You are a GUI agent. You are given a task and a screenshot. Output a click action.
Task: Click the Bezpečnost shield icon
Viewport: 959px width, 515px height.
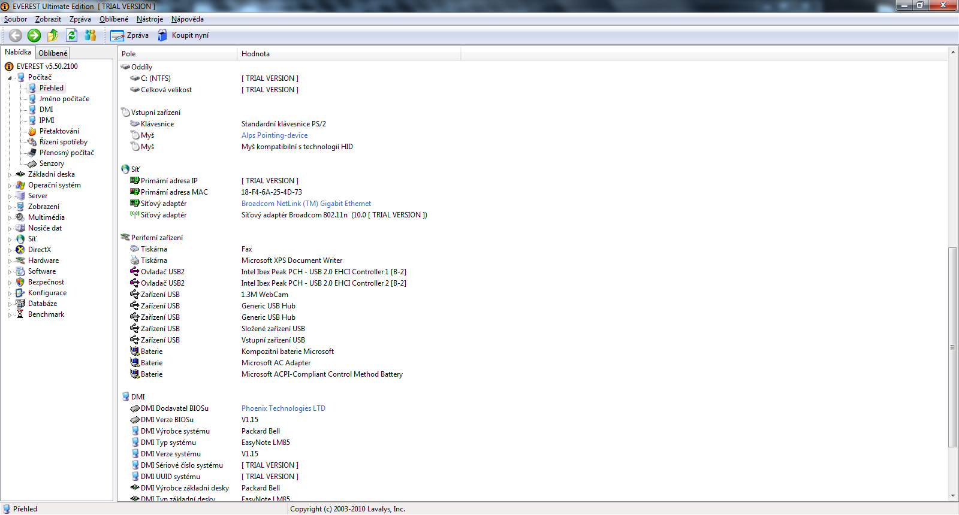tap(20, 282)
